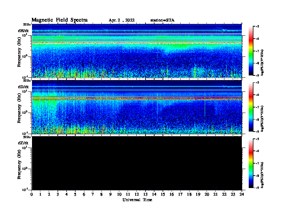Click hour '12' on the time axis
The width and height of the screenshot is (288, 223).
137,195
